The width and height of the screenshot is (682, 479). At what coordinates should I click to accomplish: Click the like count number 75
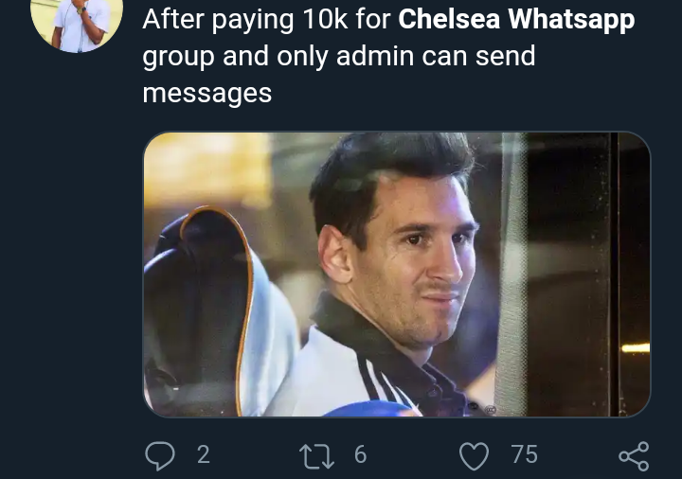pos(524,455)
